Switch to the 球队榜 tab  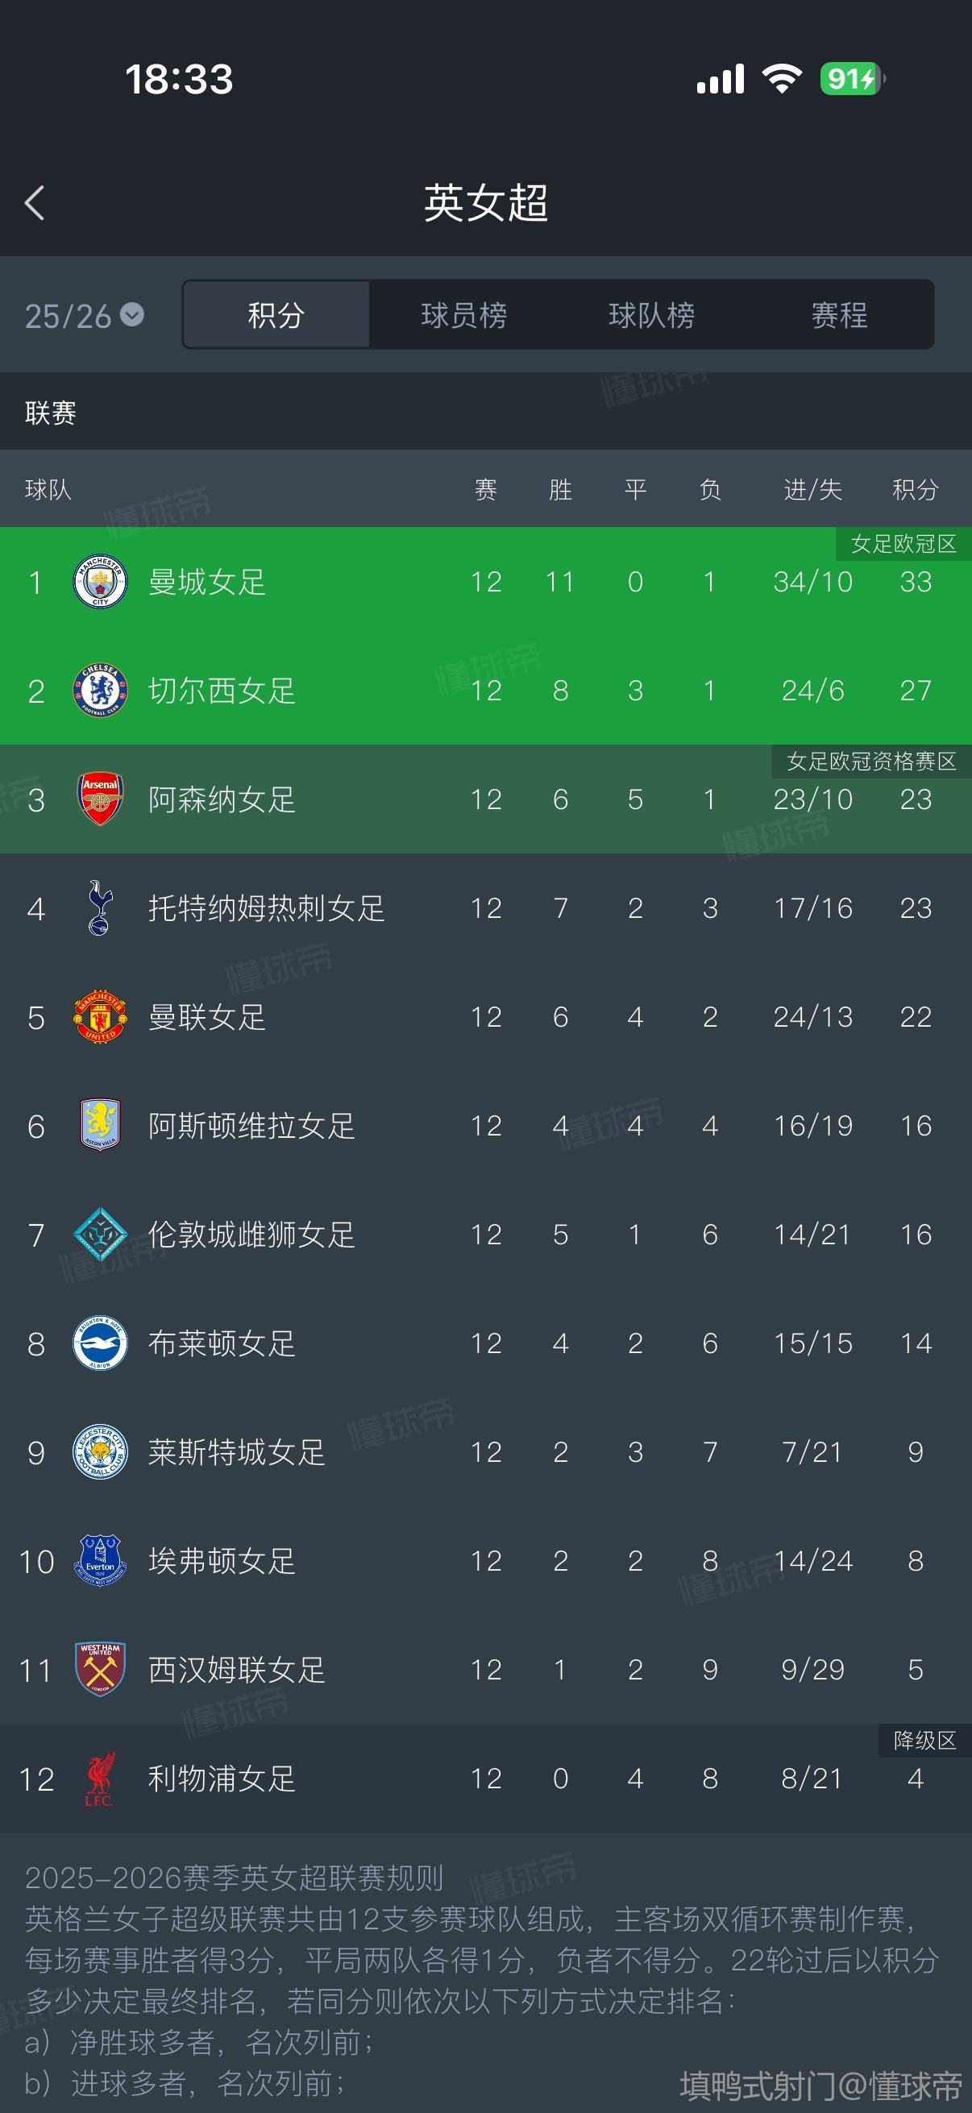click(651, 315)
